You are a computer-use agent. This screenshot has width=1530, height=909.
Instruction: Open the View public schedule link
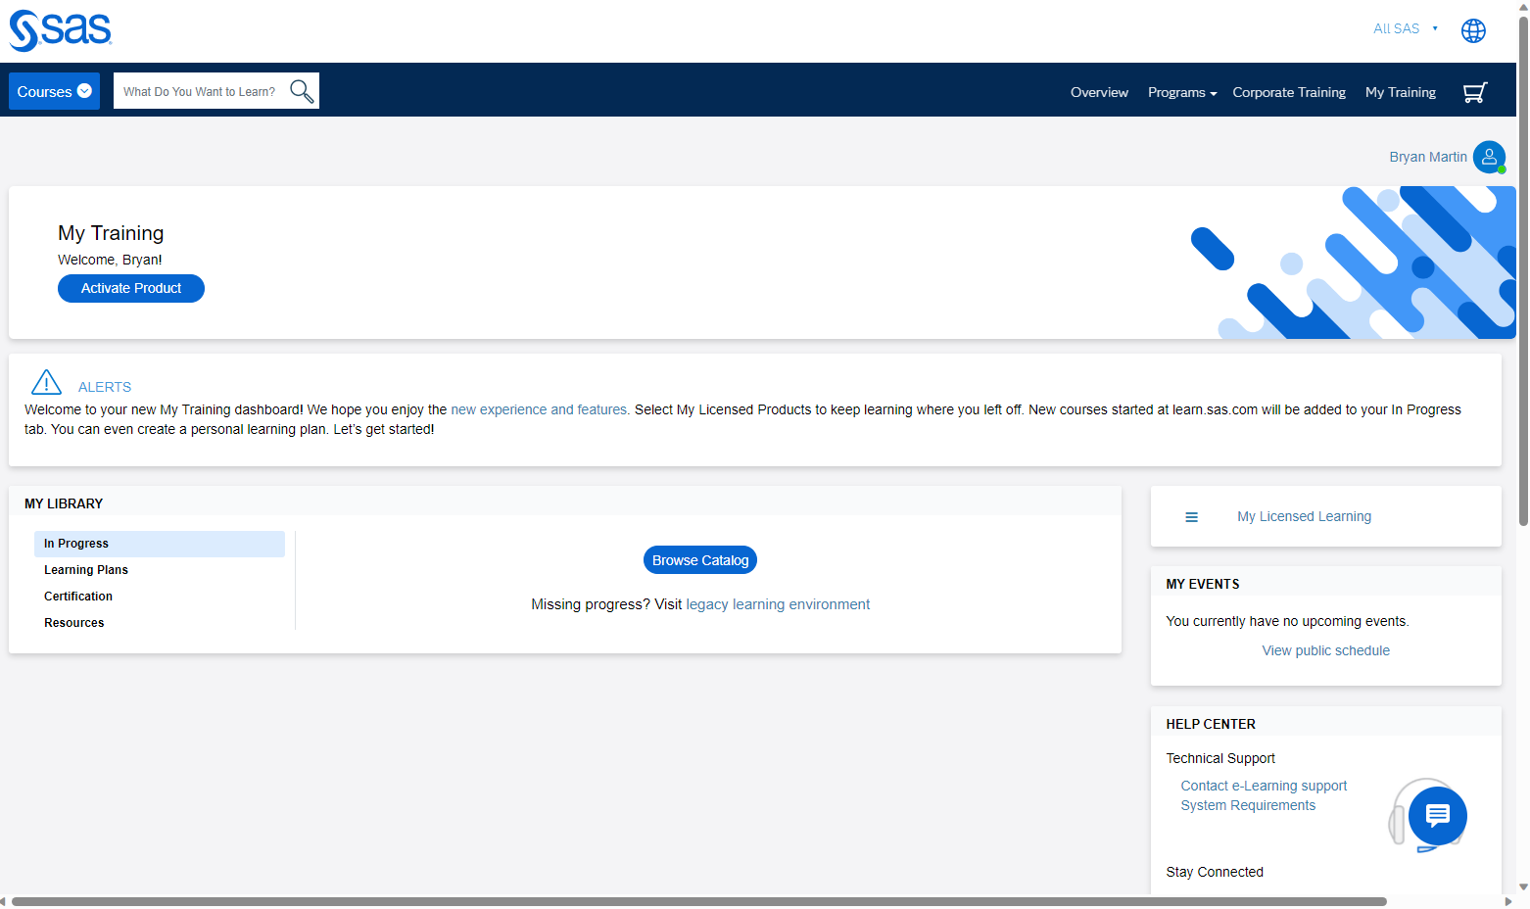click(x=1325, y=649)
